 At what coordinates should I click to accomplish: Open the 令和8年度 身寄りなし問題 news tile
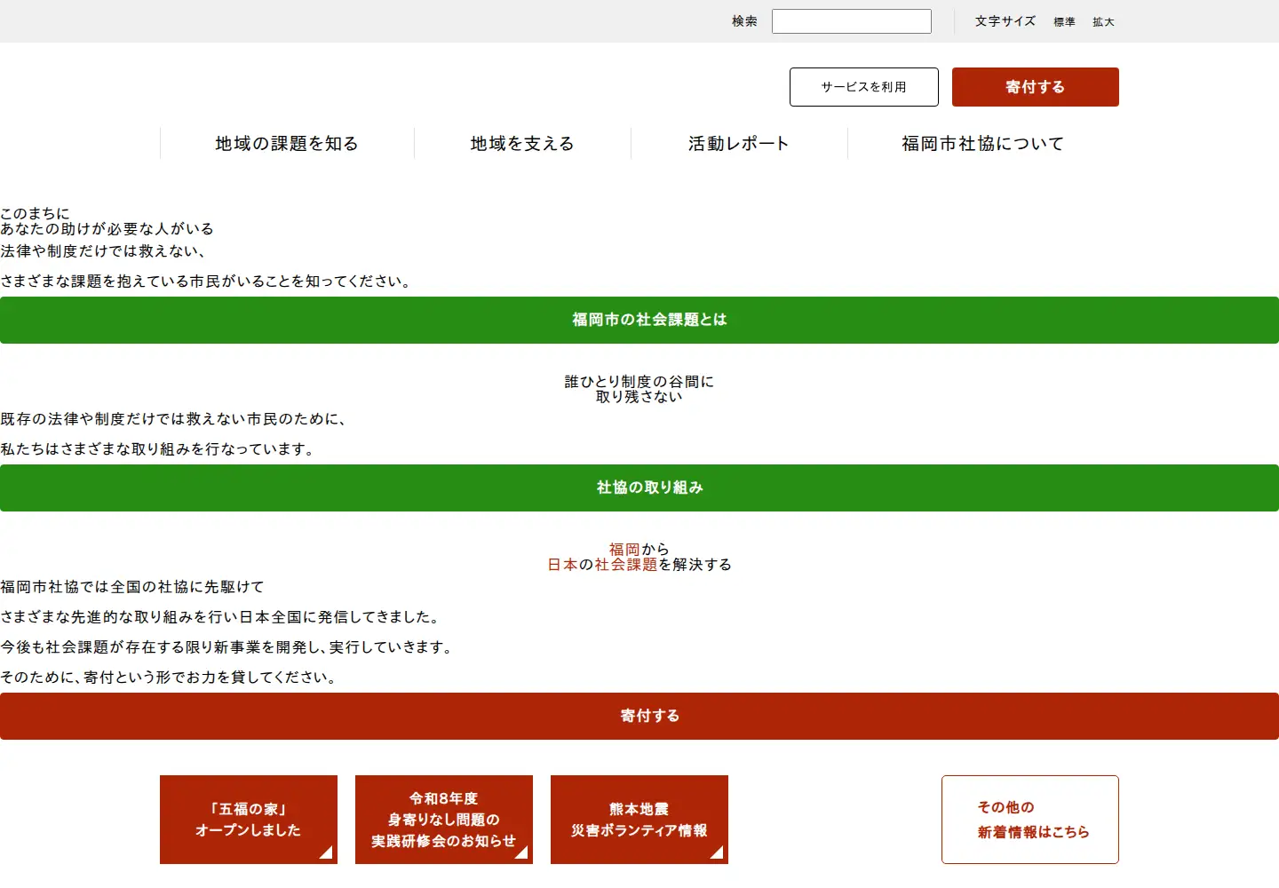point(444,820)
